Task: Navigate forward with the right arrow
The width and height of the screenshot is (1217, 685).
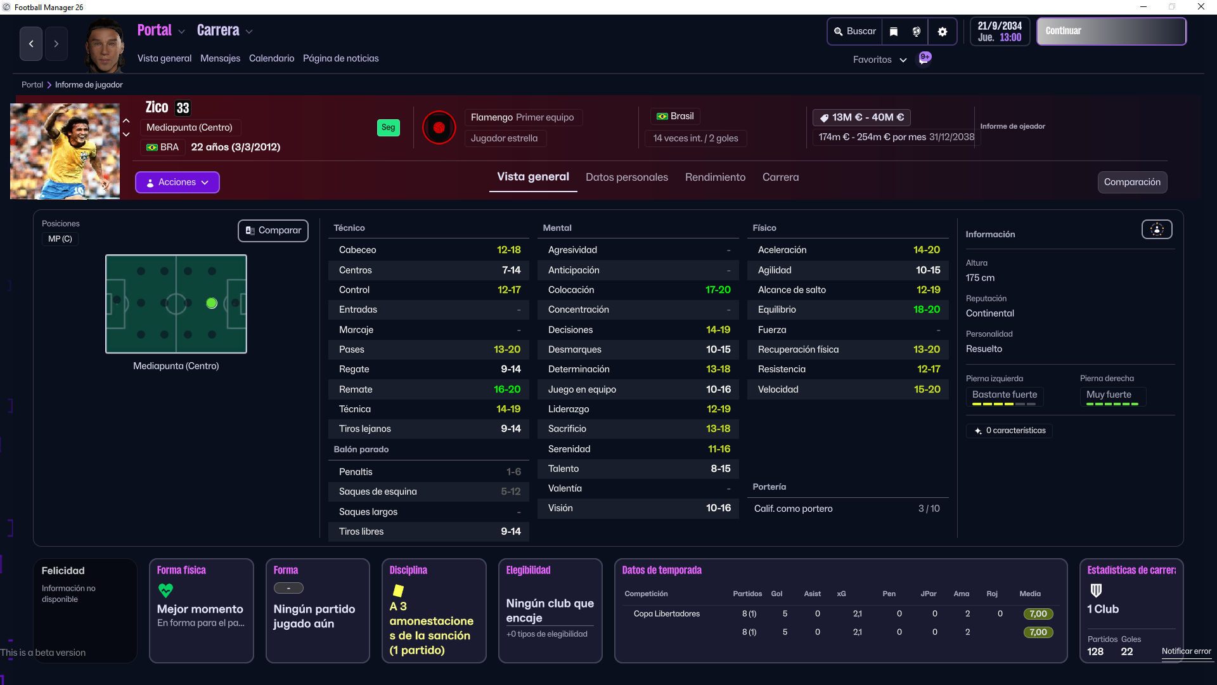Action: 56,44
